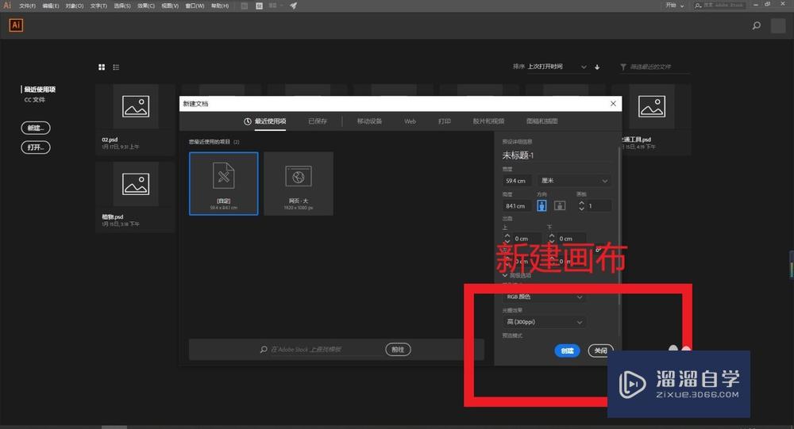This screenshot has width=794, height=429.
Task: Select the 打印 tab
Action: (444, 121)
